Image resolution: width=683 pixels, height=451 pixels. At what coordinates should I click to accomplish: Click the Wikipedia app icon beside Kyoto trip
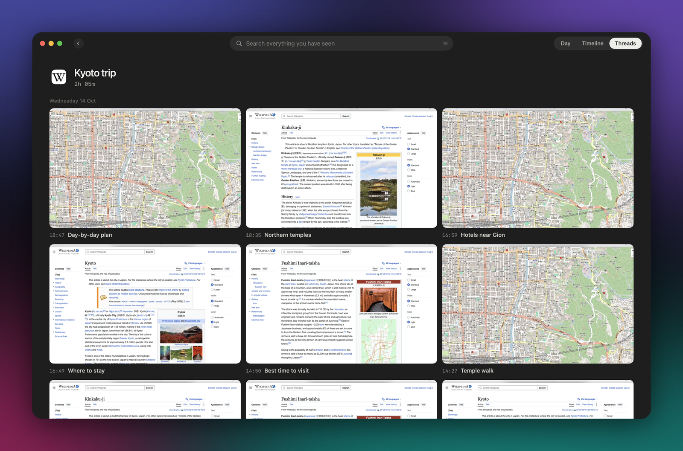(59, 77)
